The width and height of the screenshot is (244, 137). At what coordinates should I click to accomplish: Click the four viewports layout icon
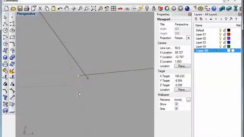coord(114,8)
